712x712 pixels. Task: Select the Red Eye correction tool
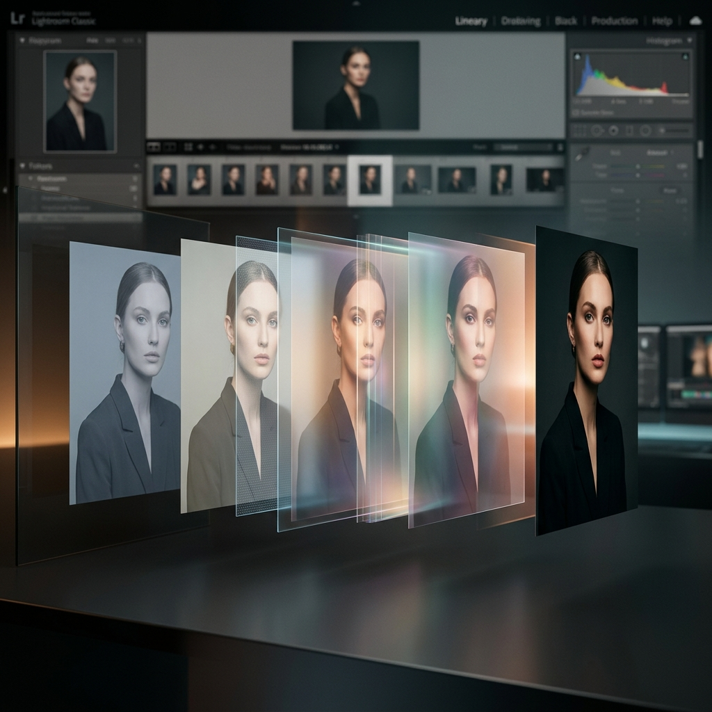click(x=613, y=131)
